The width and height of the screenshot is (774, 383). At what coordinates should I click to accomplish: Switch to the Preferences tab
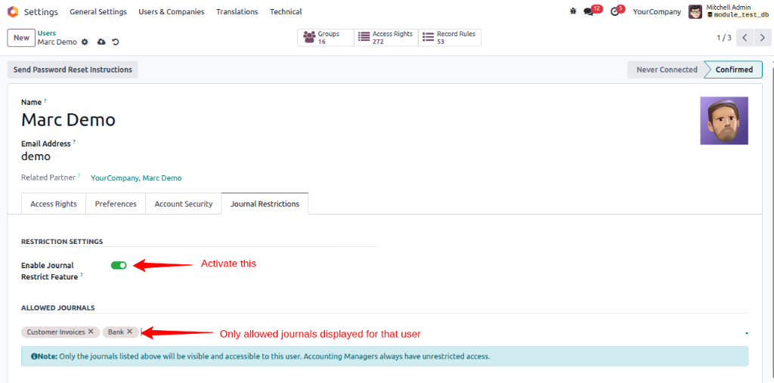click(116, 204)
